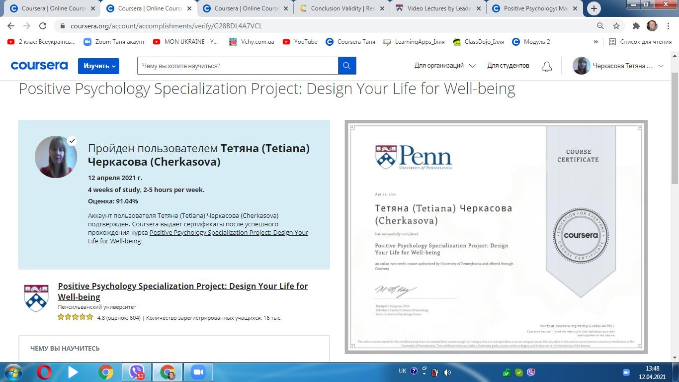
Task: Open the Coursera Таня bookmark
Action: tap(350, 42)
